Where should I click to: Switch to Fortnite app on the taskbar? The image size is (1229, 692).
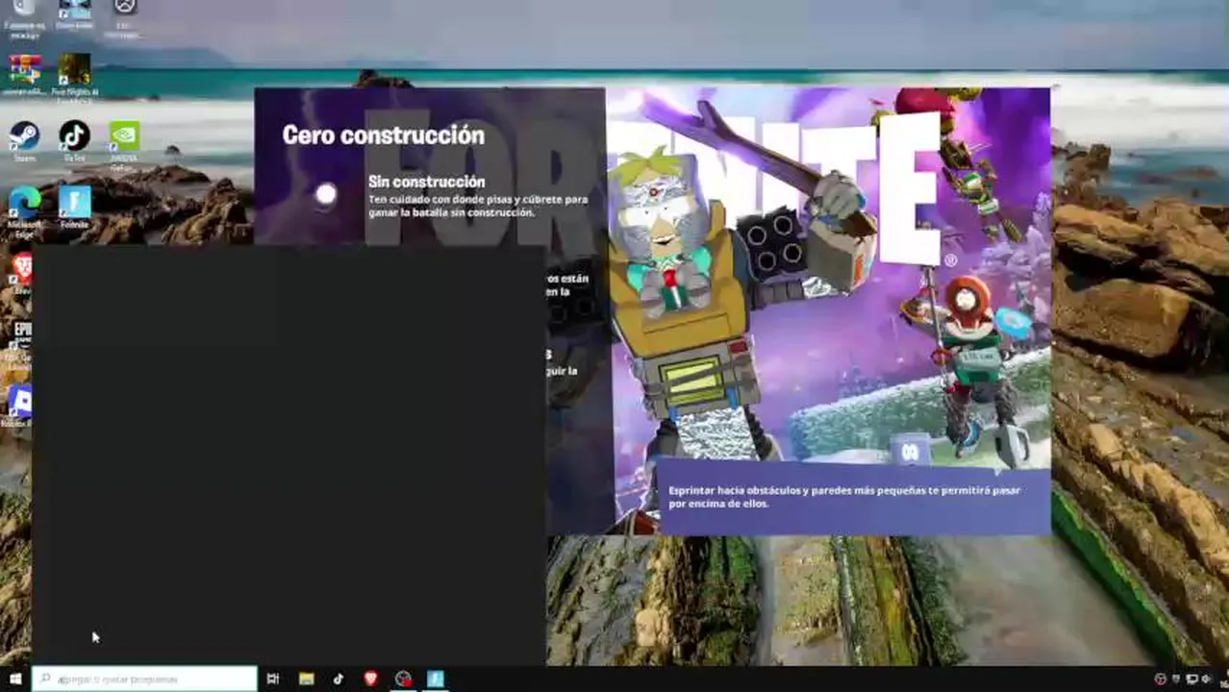436,679
